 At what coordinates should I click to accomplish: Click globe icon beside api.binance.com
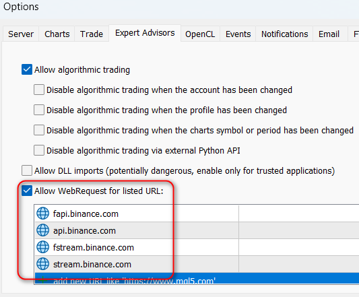[43, 230]
